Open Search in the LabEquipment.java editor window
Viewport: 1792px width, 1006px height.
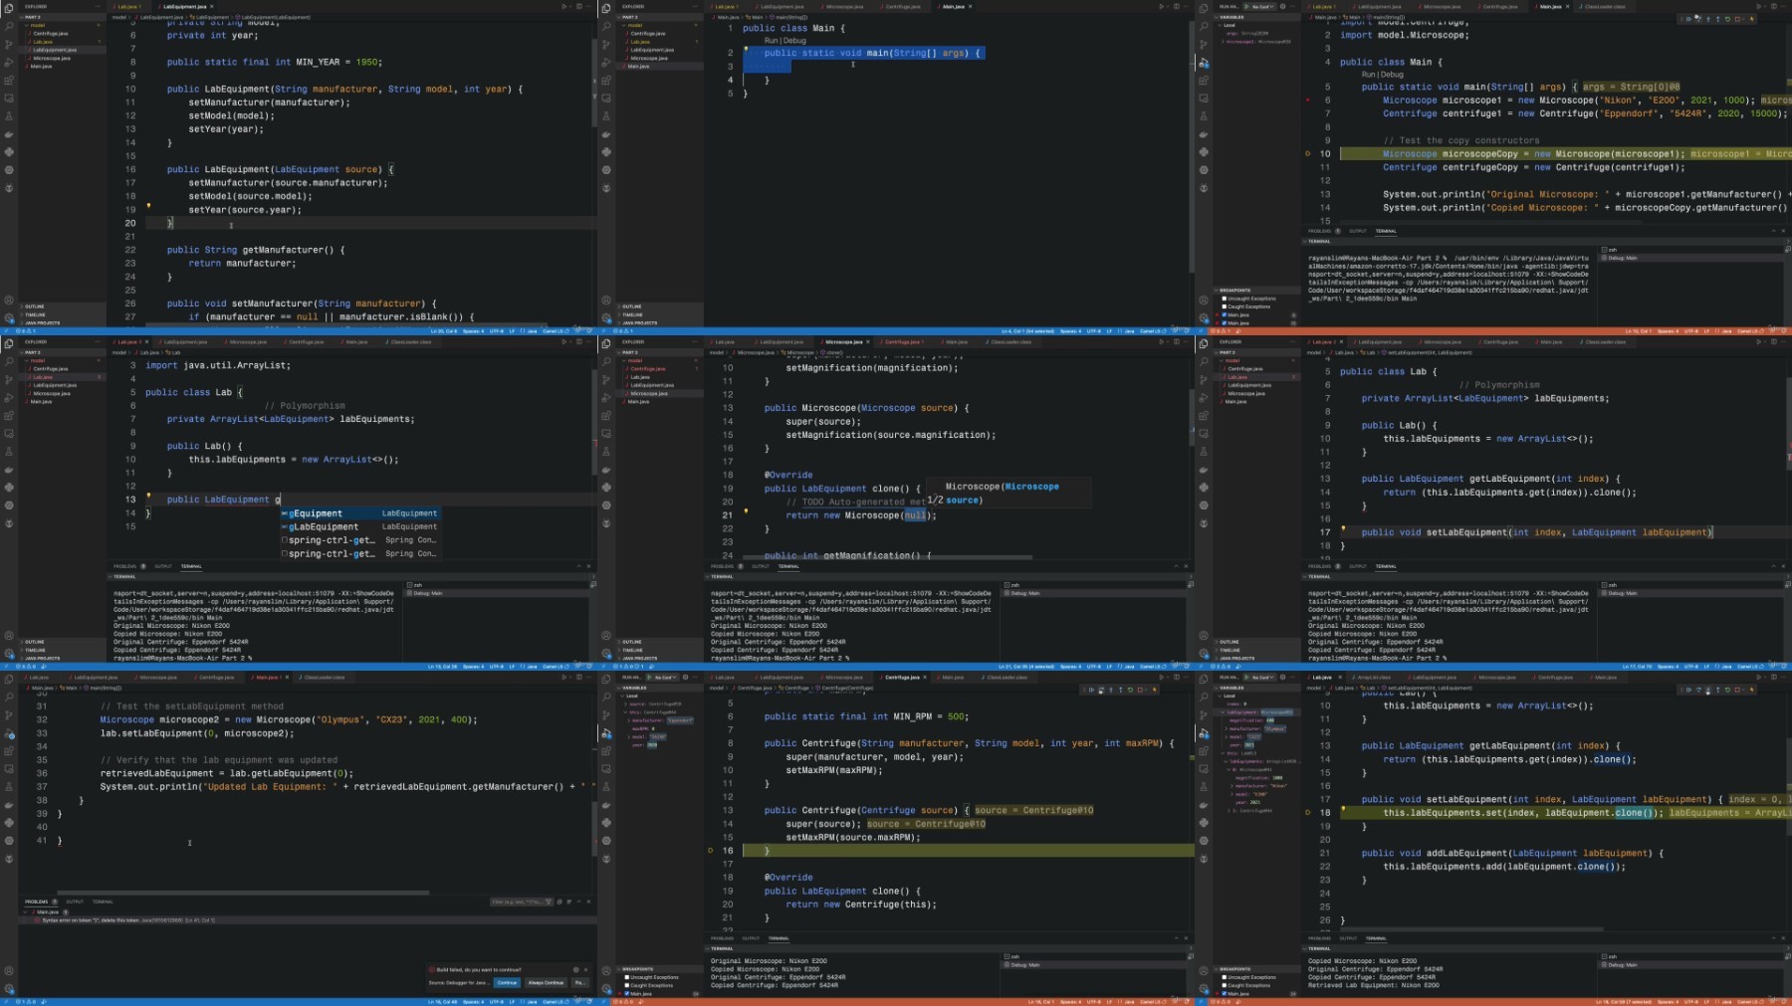coord(9,26)
